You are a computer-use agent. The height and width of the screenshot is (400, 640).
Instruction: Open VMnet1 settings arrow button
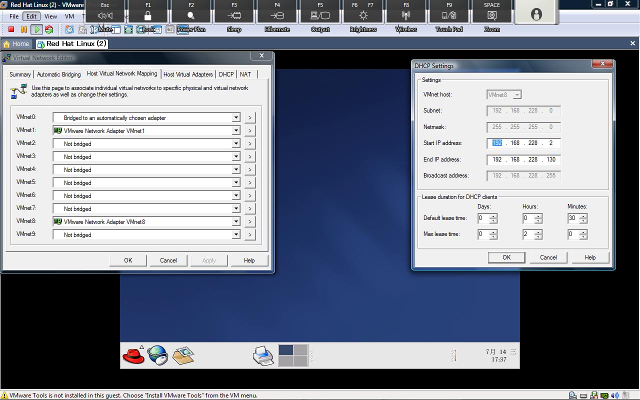[x=249, y=131]
